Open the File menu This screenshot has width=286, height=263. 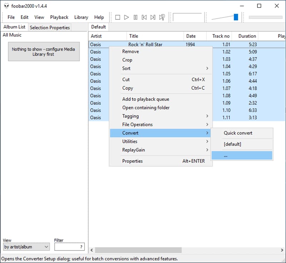11,17
